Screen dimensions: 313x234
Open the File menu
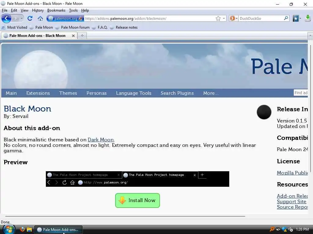click(x=4, y=10)
